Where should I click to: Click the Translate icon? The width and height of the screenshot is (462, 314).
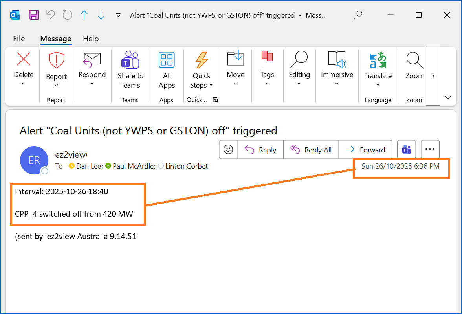pyautogui.click(x=378, y=60)
